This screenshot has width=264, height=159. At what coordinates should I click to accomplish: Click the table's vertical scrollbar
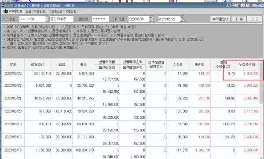(x=261, y=109)
